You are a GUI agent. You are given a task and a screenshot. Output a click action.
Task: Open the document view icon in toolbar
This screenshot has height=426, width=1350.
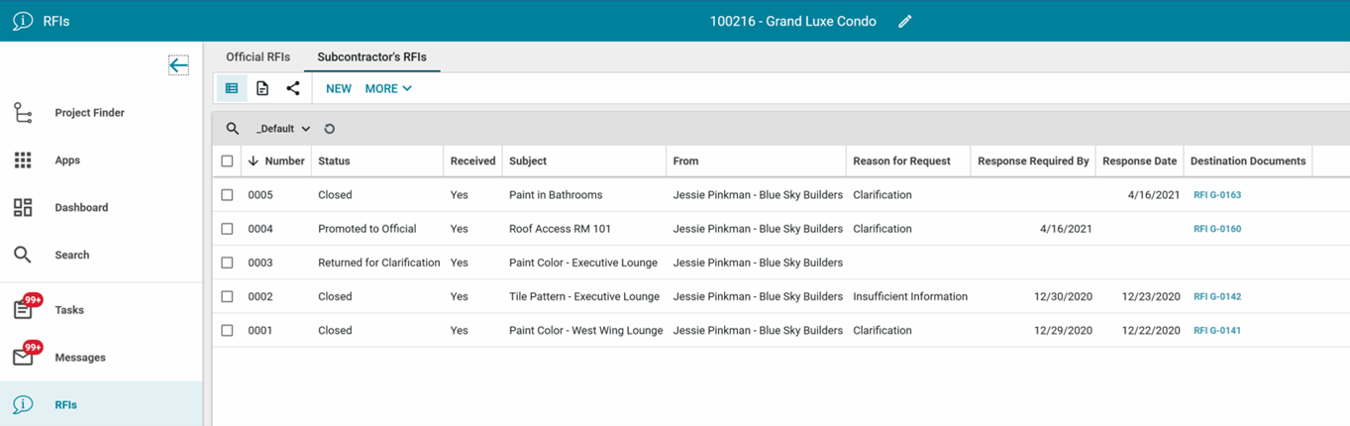[x=262, y=88]
